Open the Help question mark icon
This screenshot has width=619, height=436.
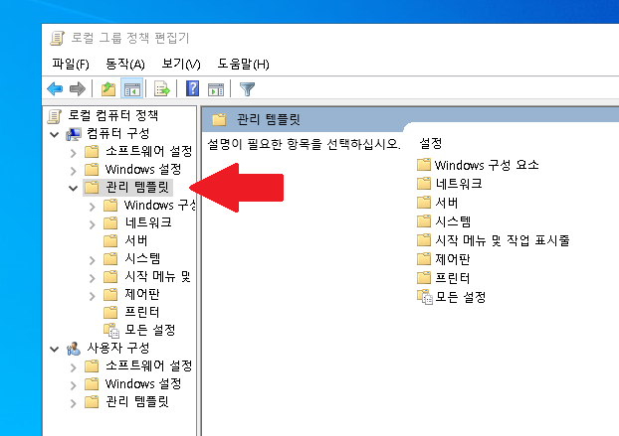[x=193, y=89]
